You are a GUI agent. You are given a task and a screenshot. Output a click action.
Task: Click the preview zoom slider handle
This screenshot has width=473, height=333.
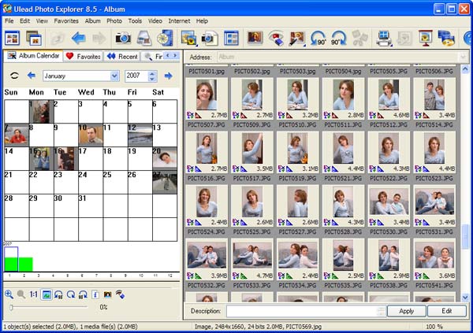click(x=11, y=307)
